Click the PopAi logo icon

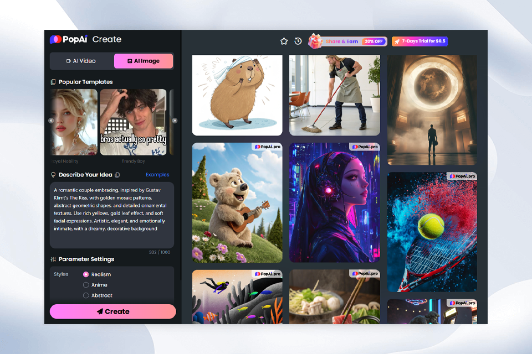55,39
